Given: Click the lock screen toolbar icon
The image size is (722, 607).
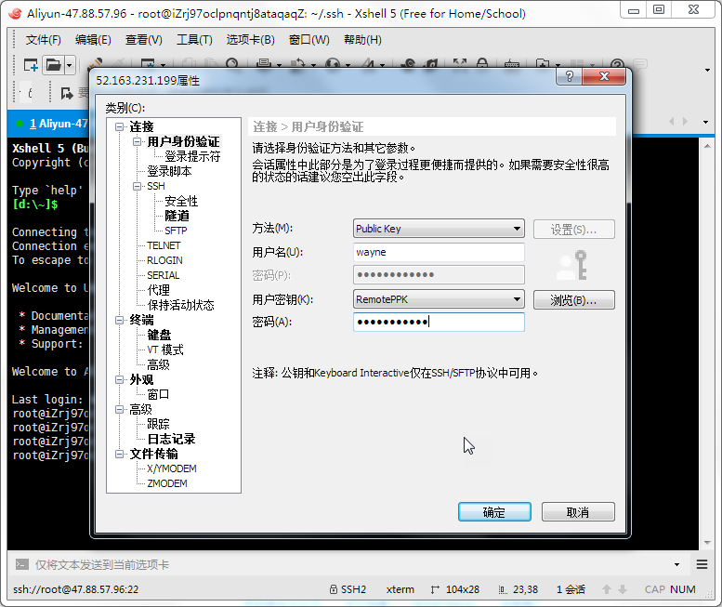Looking at the screenshot, I should 482,64.
